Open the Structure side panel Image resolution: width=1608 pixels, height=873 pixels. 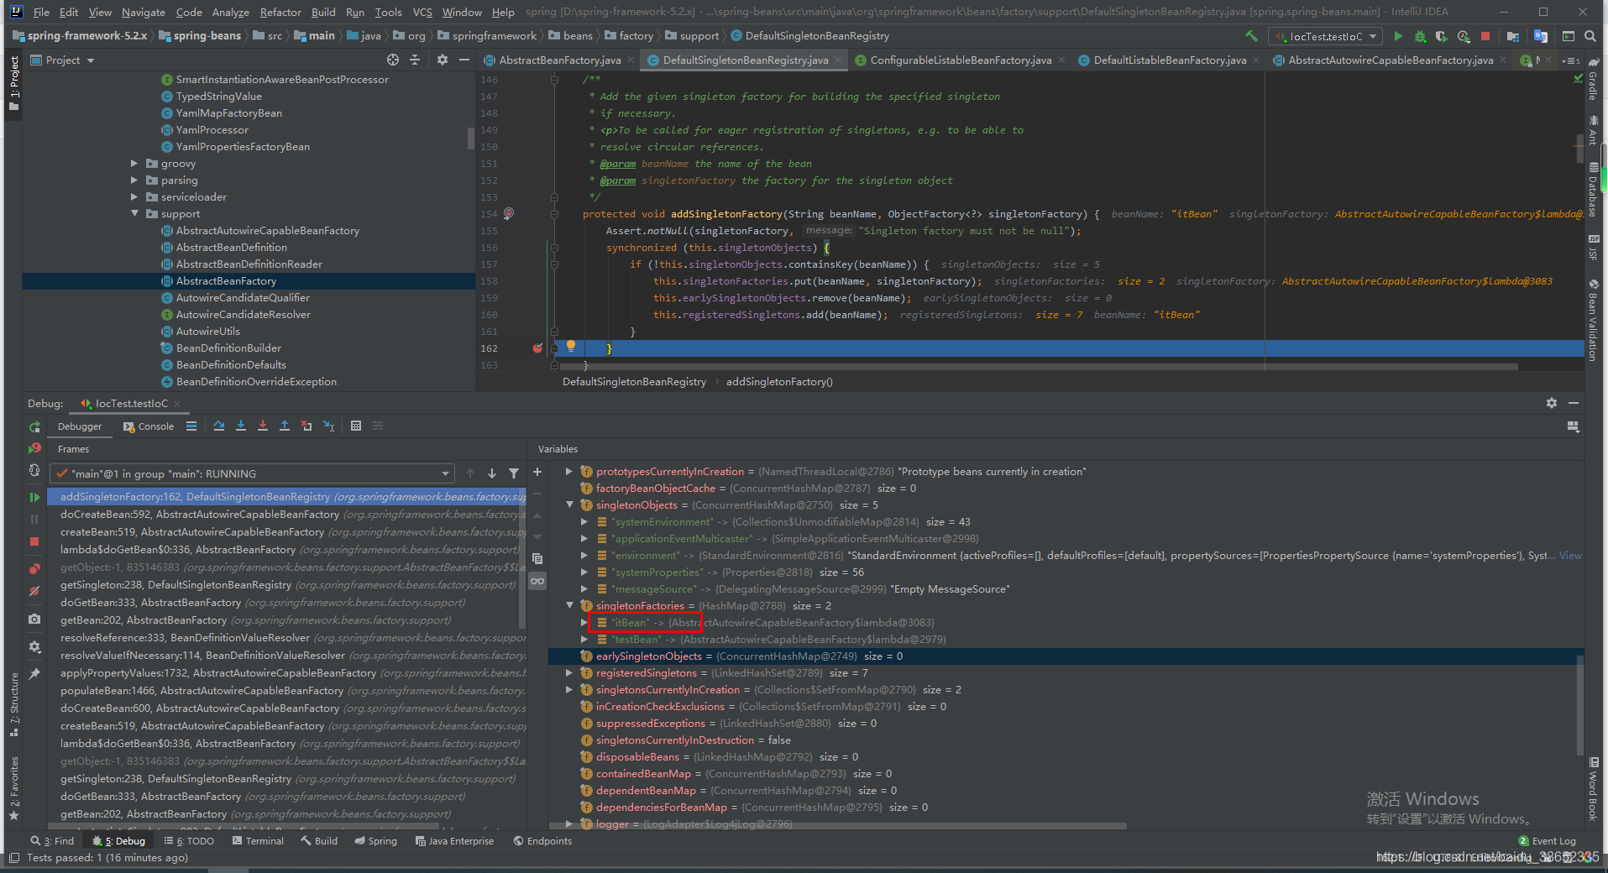point(13,704)
